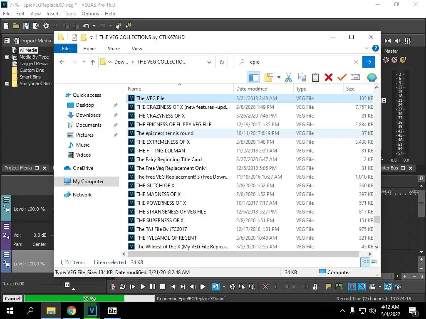Toggle Lock Envelopes to Events icon

tap(388, 287)
